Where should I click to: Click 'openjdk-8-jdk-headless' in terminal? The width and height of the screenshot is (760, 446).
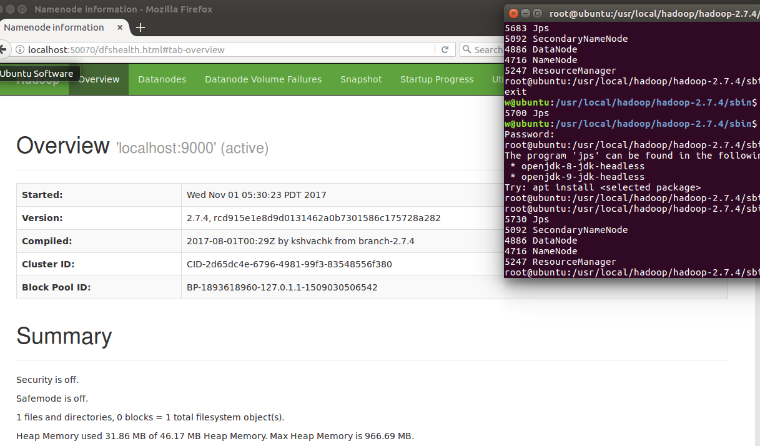(x=583, y=166)
